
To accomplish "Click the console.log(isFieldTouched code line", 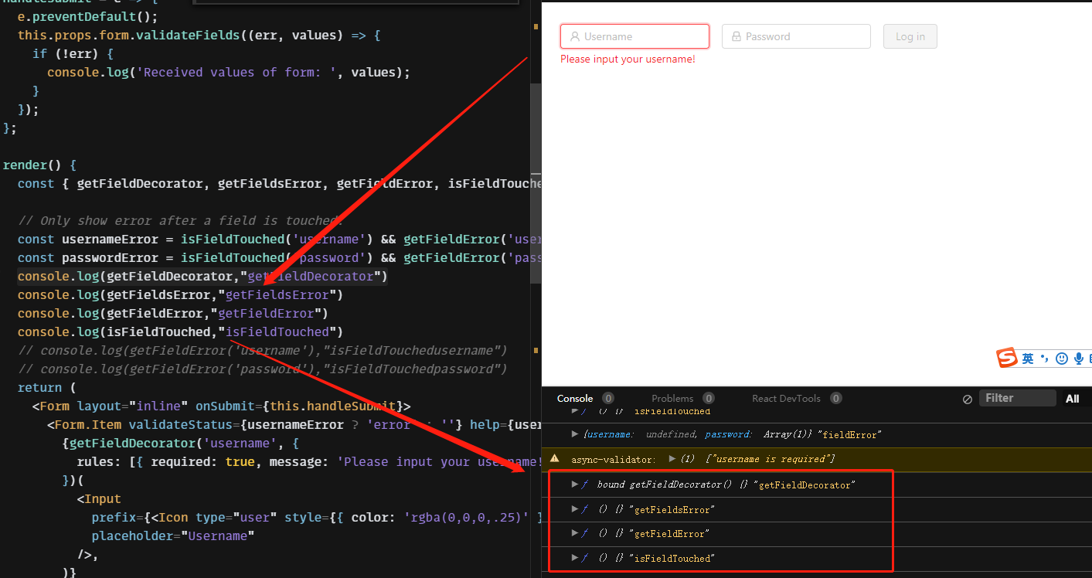I will (x=180, y=331).
